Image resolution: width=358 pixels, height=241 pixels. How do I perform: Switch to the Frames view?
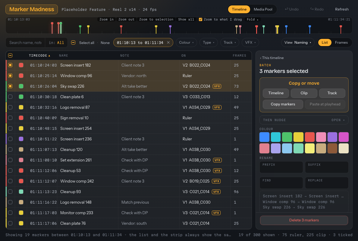click(x=341, y=42)
